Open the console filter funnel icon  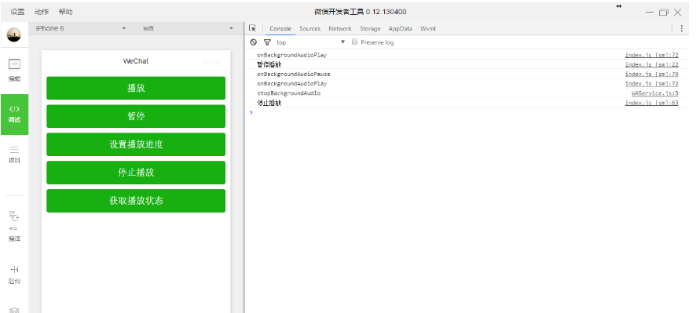click(x=267, y=42)
